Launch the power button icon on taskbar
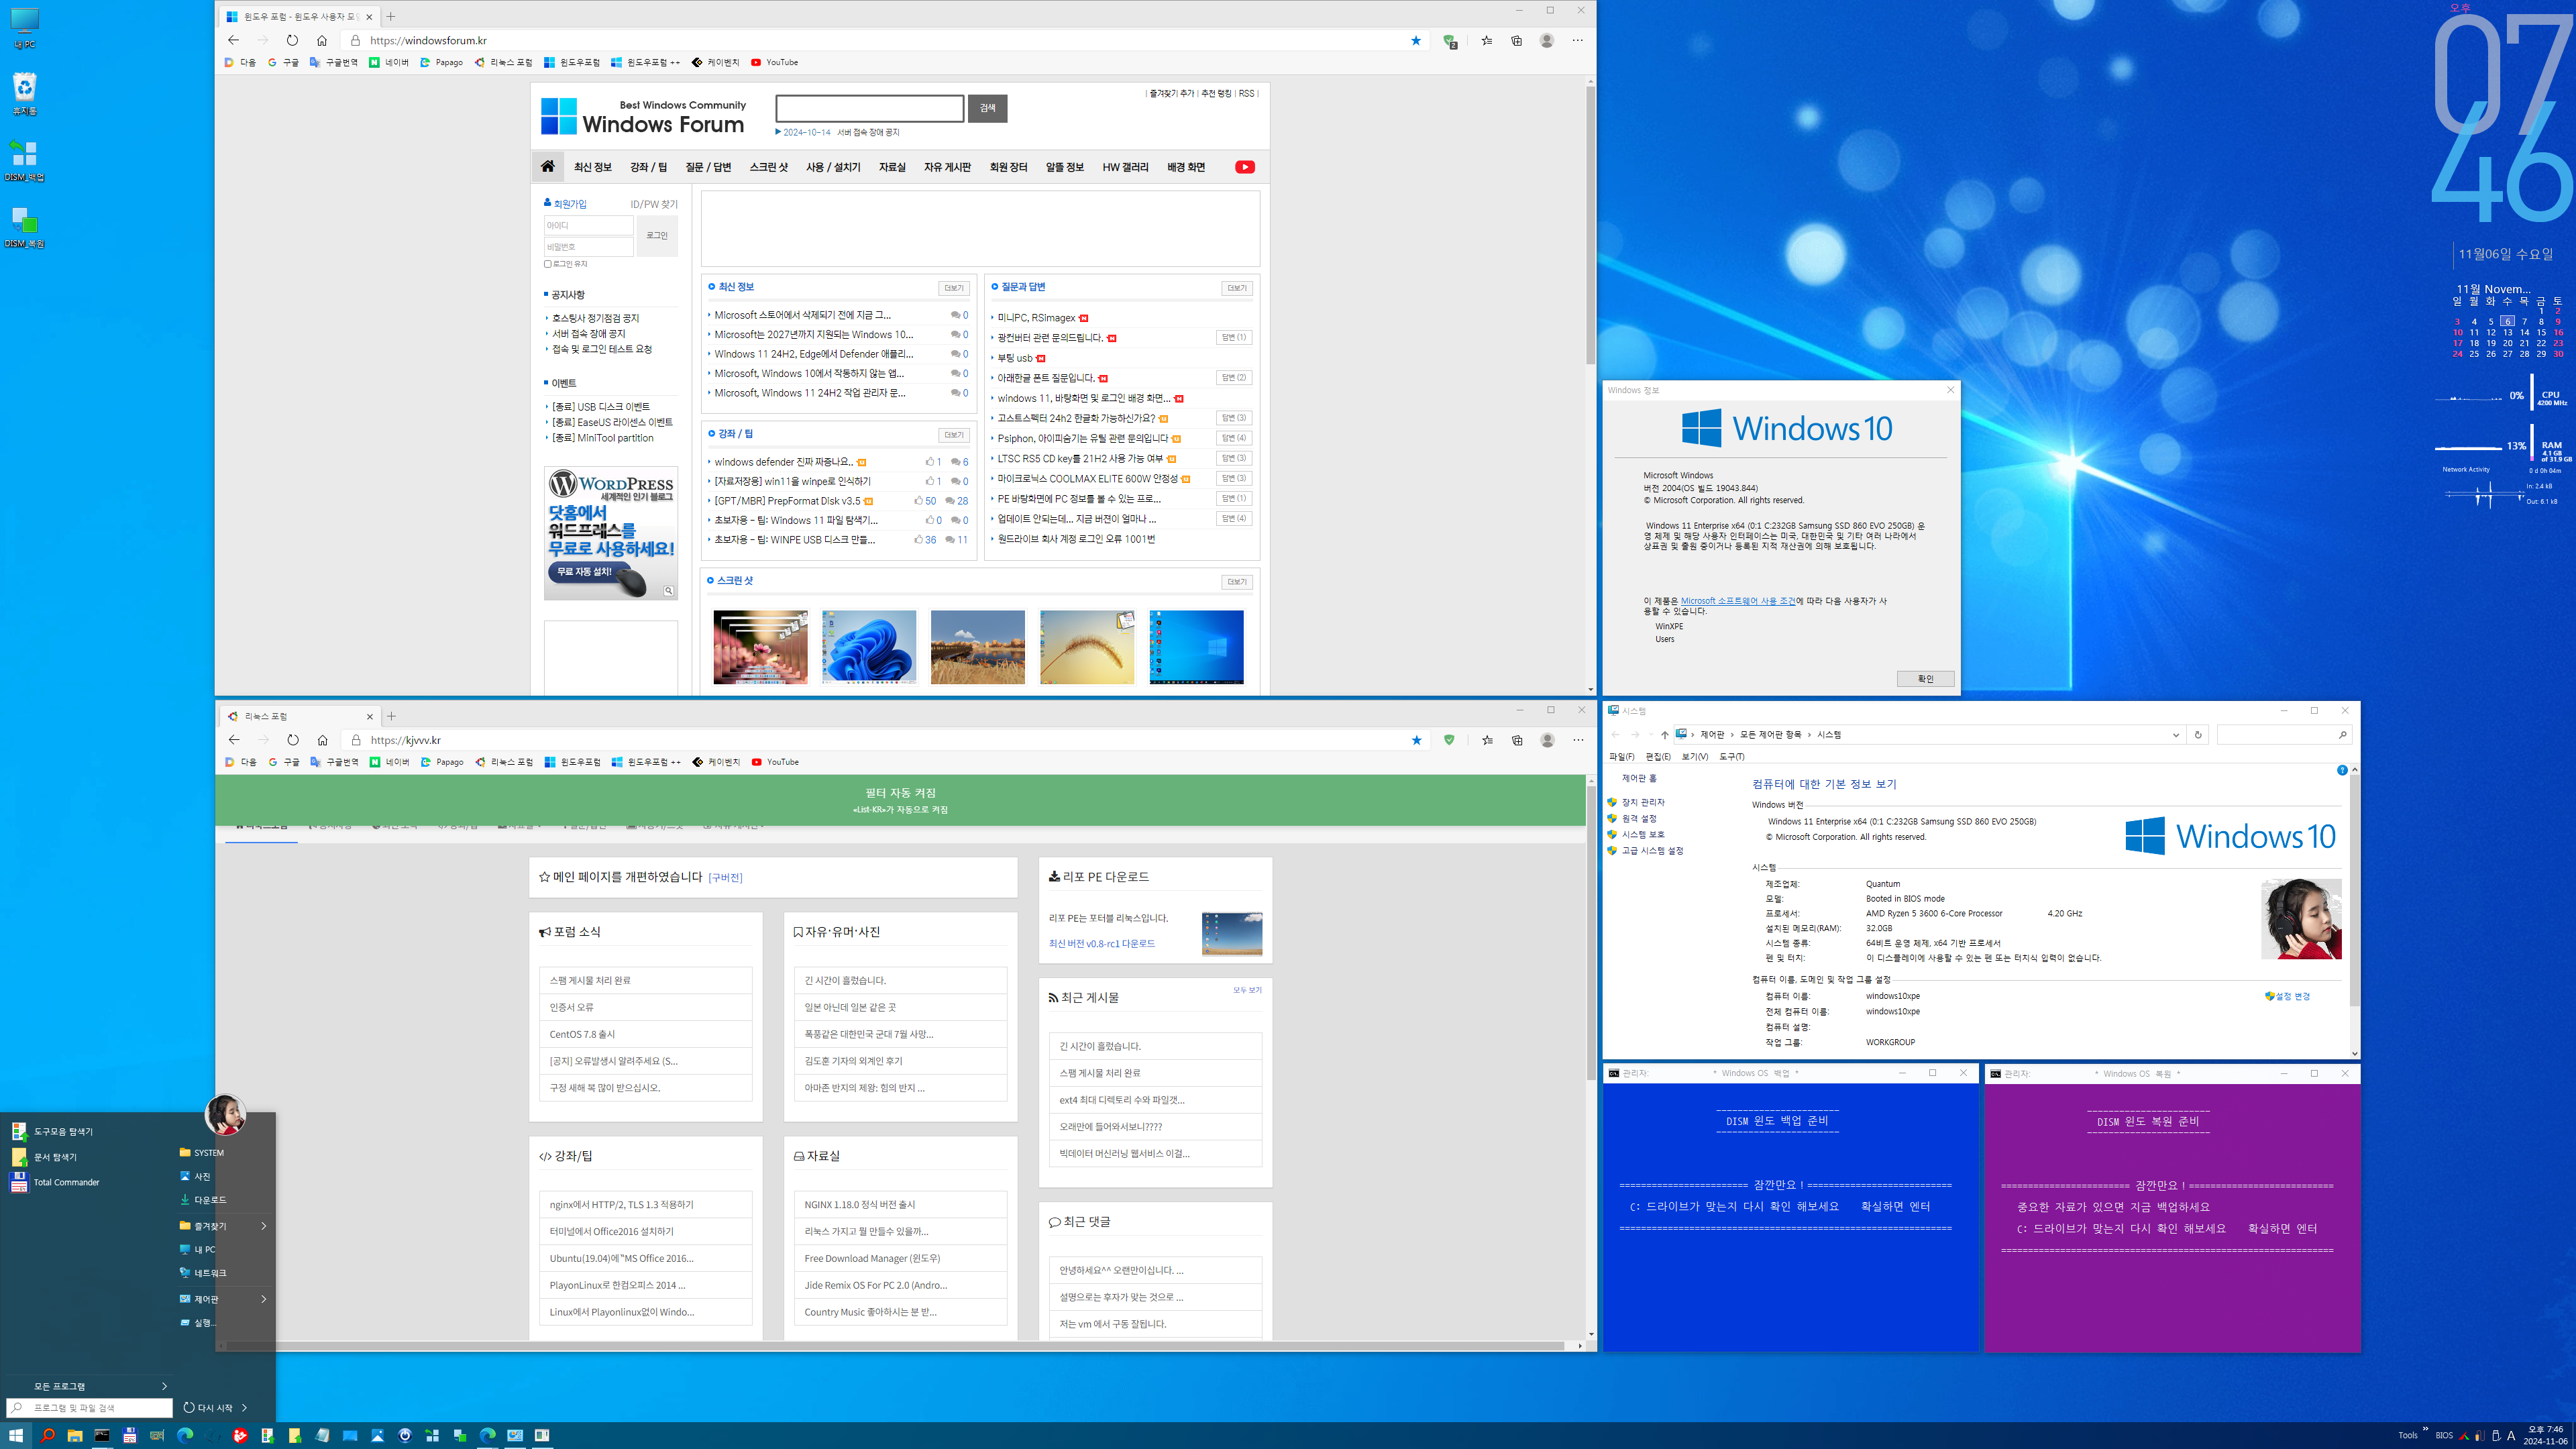Image resolution: width=2576 pixels, height=1449 pixels. [x=405, y=1435]
